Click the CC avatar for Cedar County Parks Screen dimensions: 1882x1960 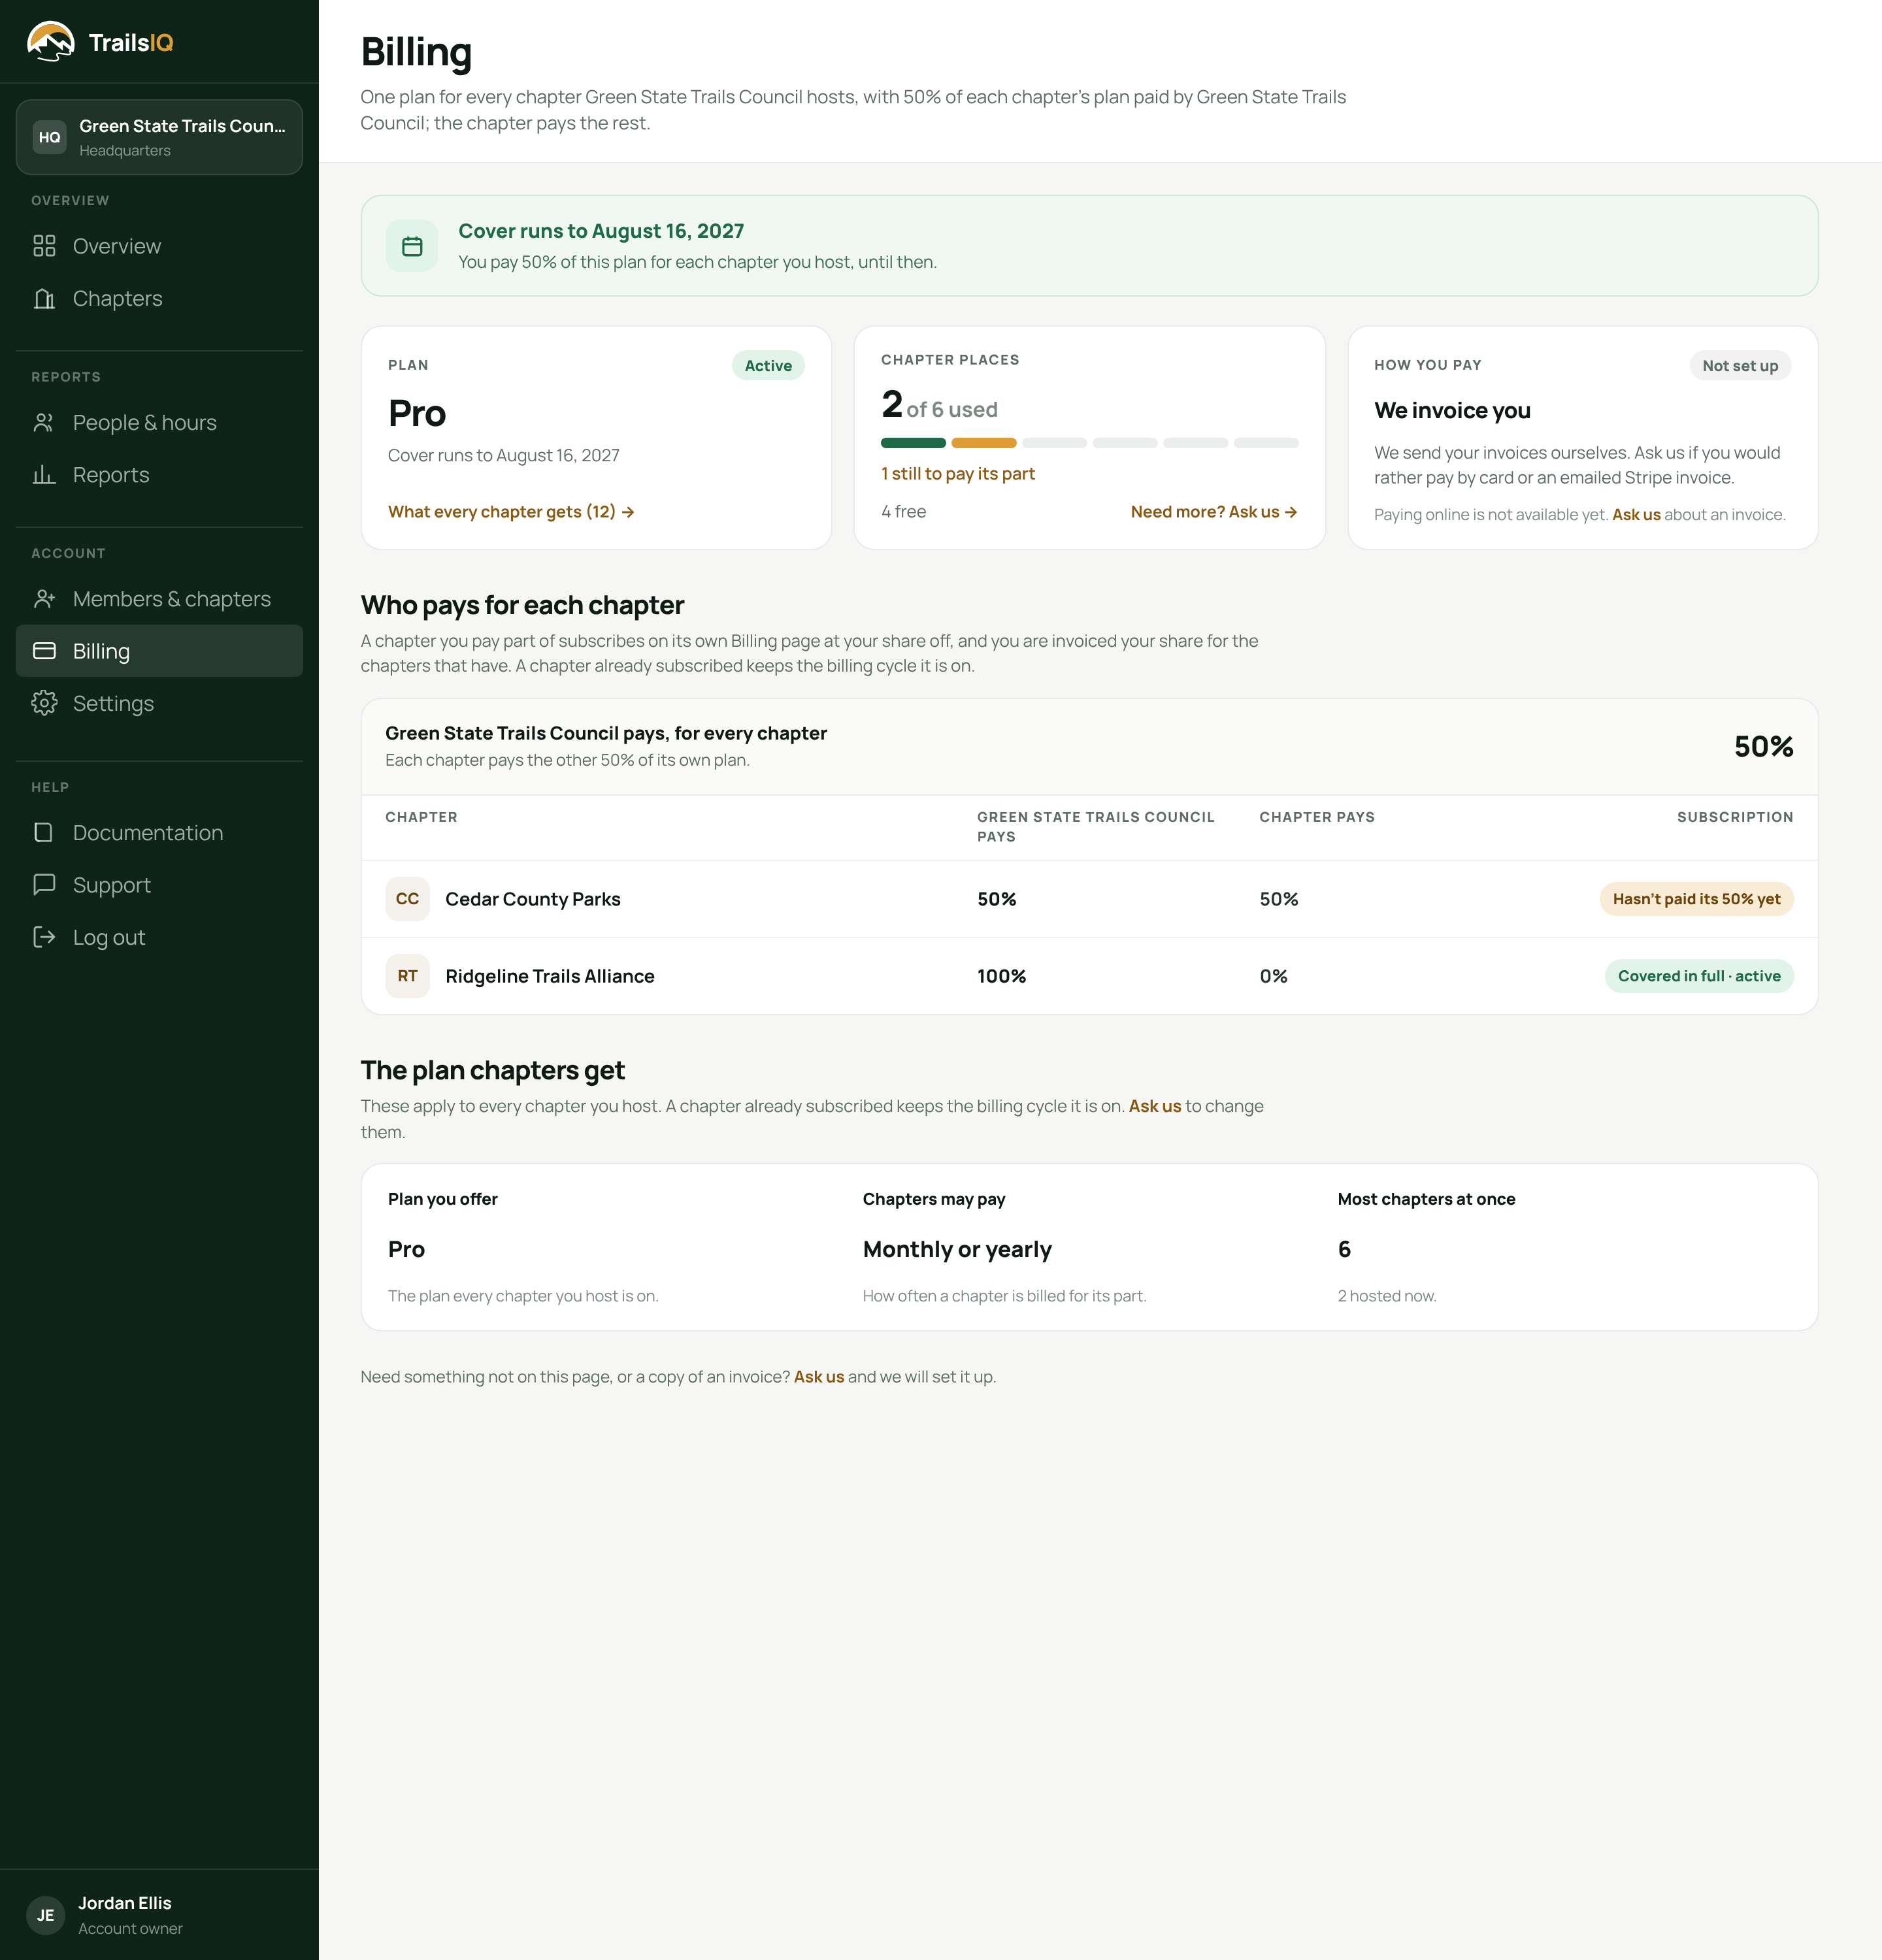click(407, 899)
